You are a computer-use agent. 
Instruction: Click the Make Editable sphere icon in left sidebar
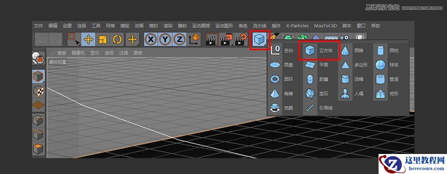[x=38, y=59]
